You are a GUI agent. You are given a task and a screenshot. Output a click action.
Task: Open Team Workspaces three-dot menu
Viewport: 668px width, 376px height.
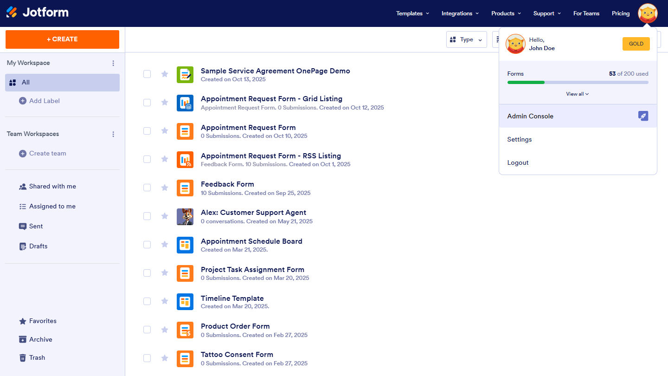tap(113, 134)
